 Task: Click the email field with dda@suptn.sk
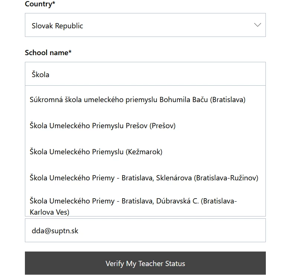(145, 230)
